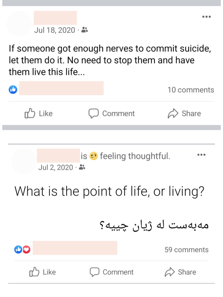Click first post author's profile picture
Viewport: 223px width, 297px height.
point(19,24)
